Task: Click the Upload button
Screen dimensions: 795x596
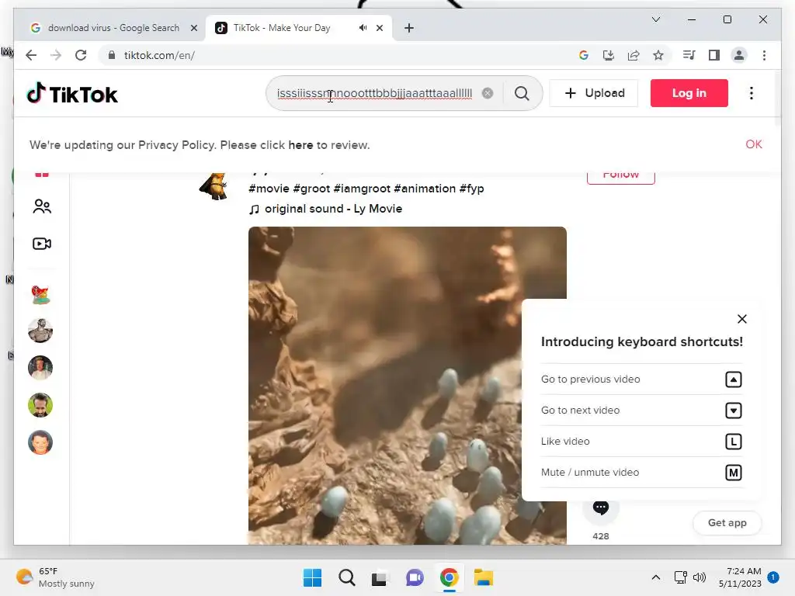Action: [x=594, y=93]
